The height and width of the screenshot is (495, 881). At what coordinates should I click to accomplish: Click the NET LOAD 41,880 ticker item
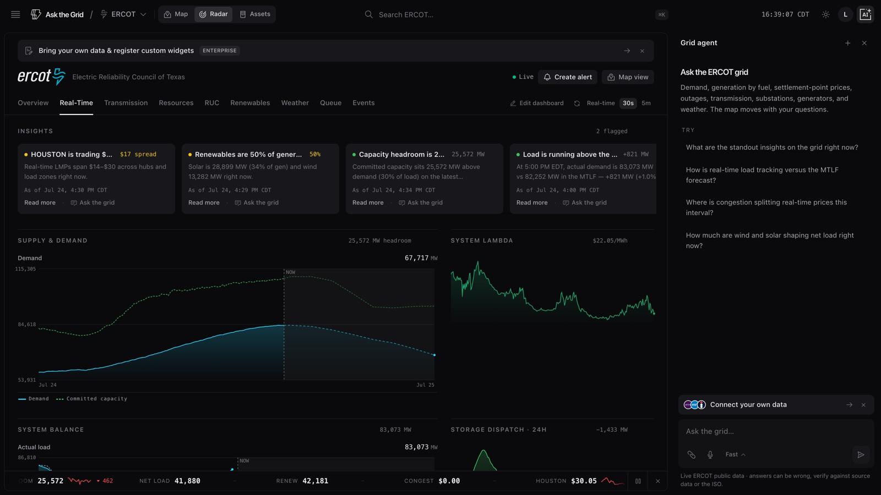(x=170, y=481)
